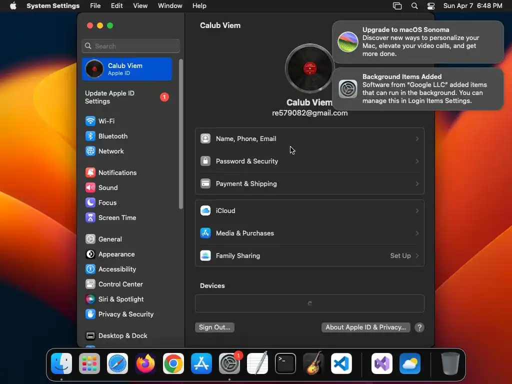Launch Safari from the Dock
Image resolution: width=512 pixels, height=384 pixels.
(x=117, y=363)
